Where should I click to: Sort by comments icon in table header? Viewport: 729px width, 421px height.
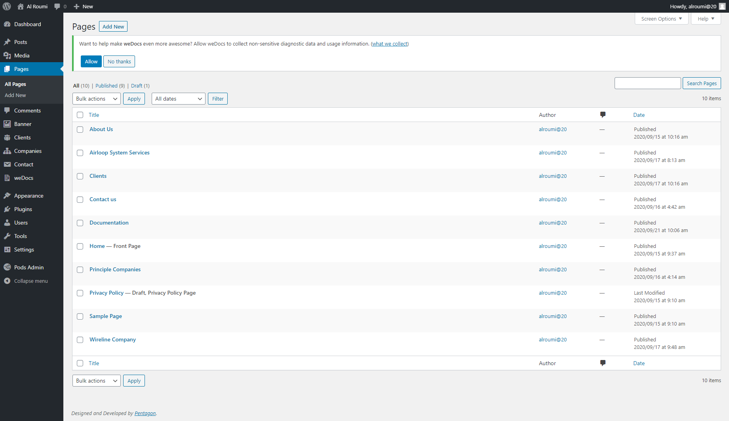[x=603, y=115]
